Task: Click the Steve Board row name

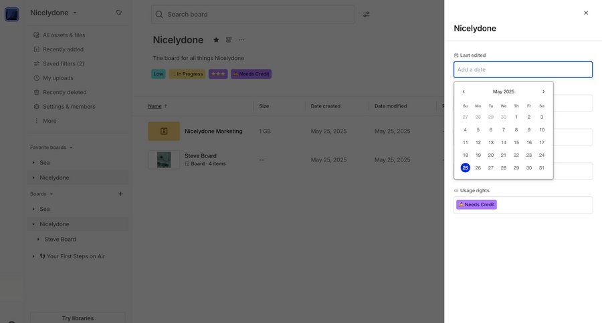Action: click(x=201, y=156)
